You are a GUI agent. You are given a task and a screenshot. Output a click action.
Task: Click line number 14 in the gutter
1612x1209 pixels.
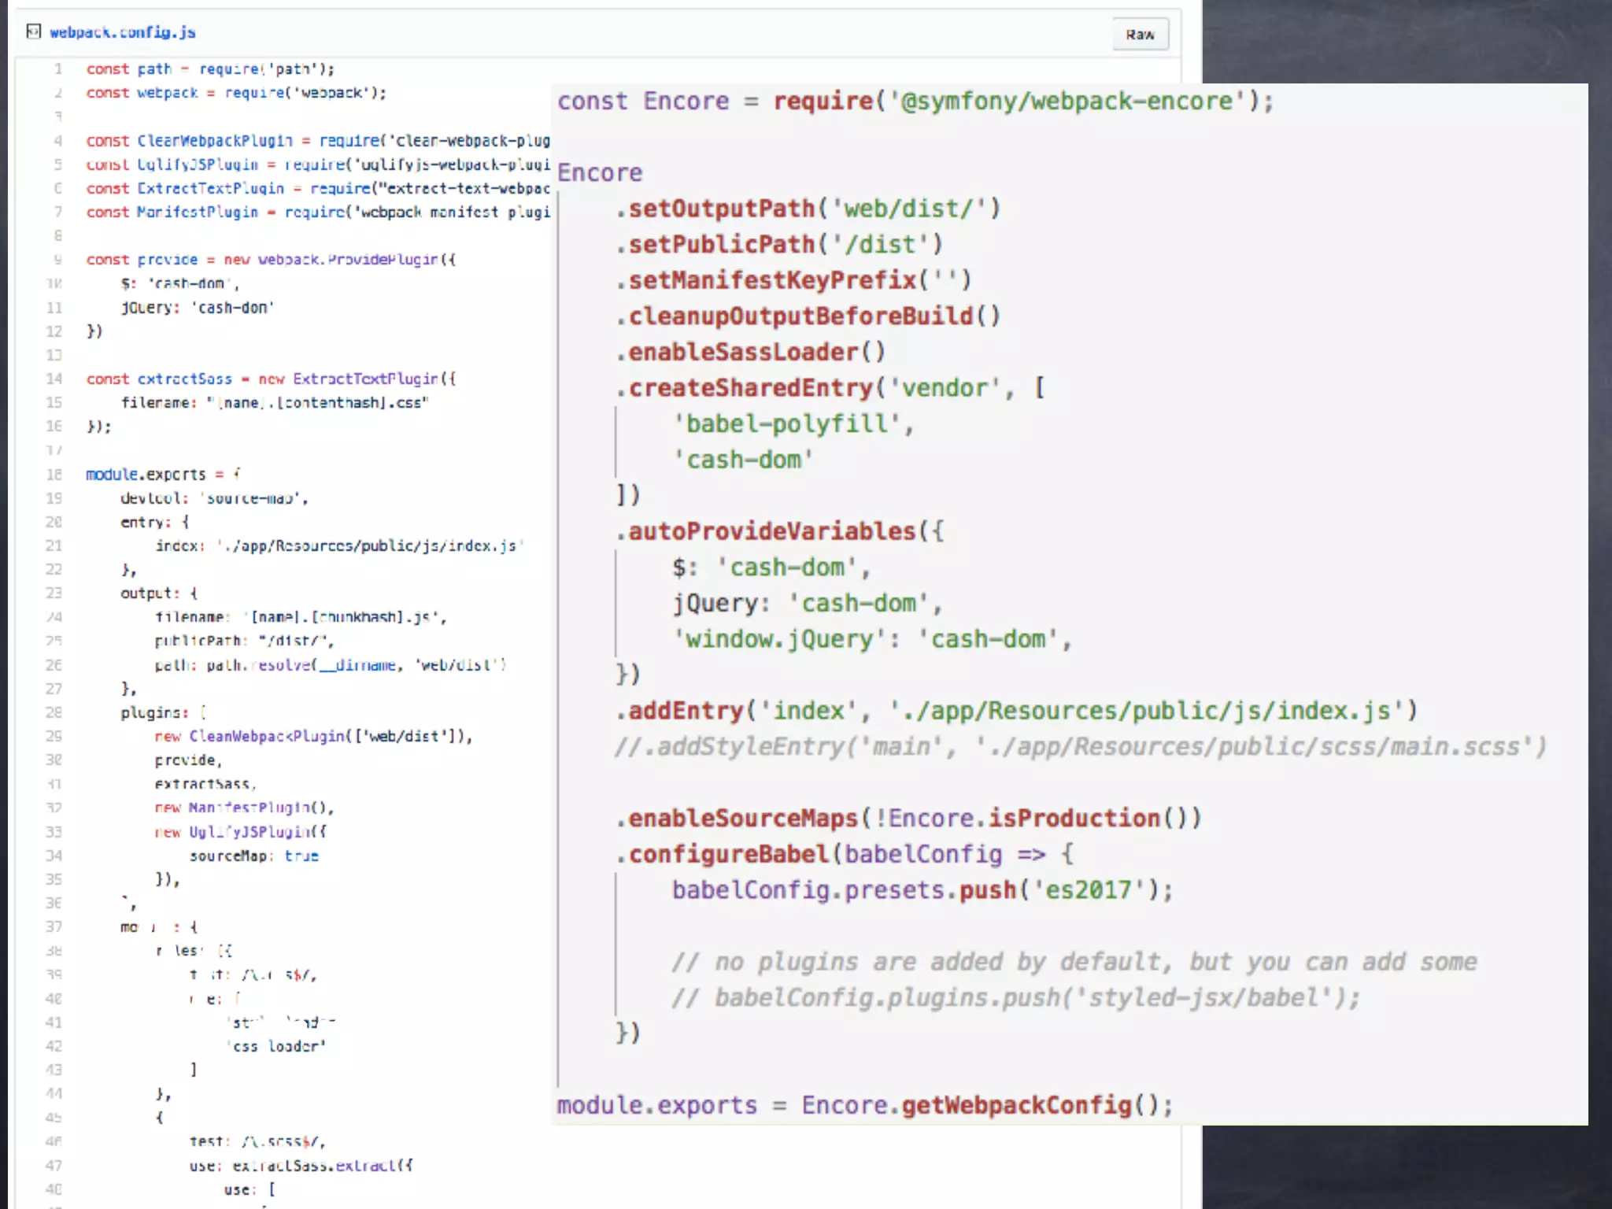(x=54, y=379)
